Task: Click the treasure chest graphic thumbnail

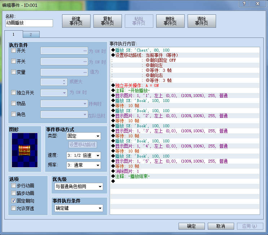Action: tap(25, 150)
